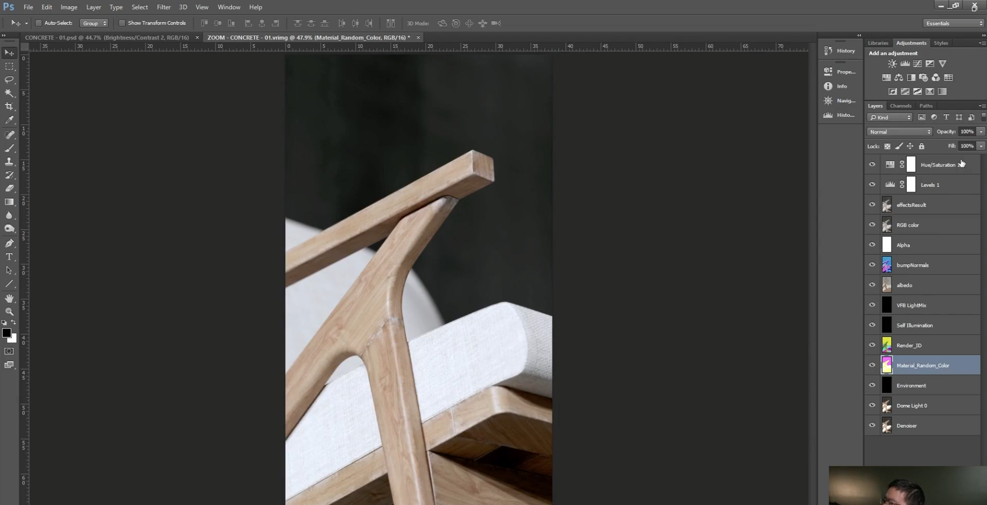This screenshot has width=987, height=505.
Task: Toggle visibility of the bumpNormals layer
Action: pos(872,264)
